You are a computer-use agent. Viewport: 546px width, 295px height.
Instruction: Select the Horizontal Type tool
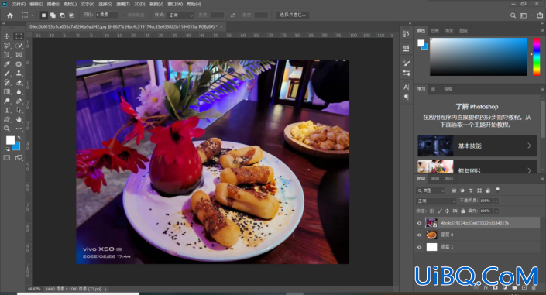pos(7,110)
